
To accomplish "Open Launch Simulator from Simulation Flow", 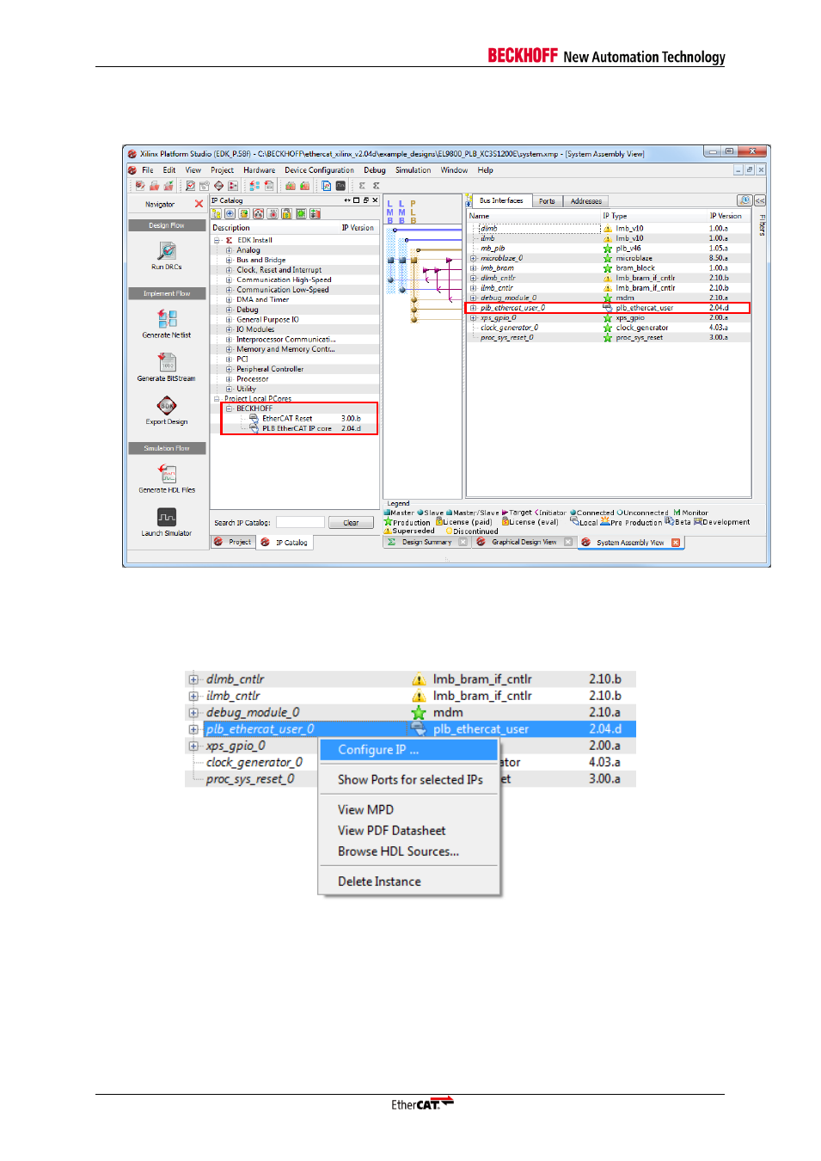I will [167, 516].
